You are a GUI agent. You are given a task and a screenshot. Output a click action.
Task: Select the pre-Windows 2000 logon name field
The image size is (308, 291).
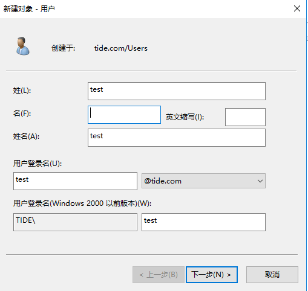click(x=203, y=222)
